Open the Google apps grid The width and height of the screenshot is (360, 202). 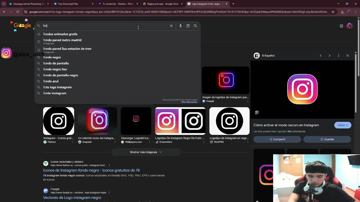pos(341,26)
